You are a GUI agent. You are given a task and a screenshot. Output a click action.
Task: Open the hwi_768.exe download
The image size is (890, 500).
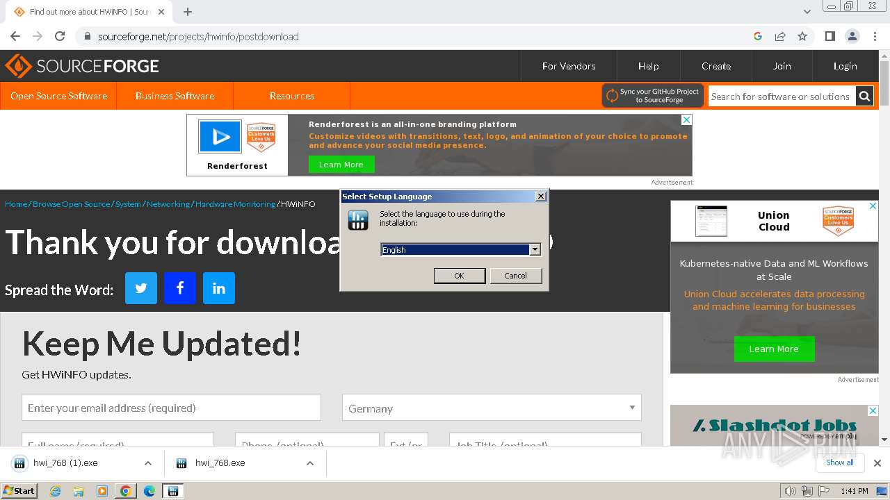click(220, 463)
